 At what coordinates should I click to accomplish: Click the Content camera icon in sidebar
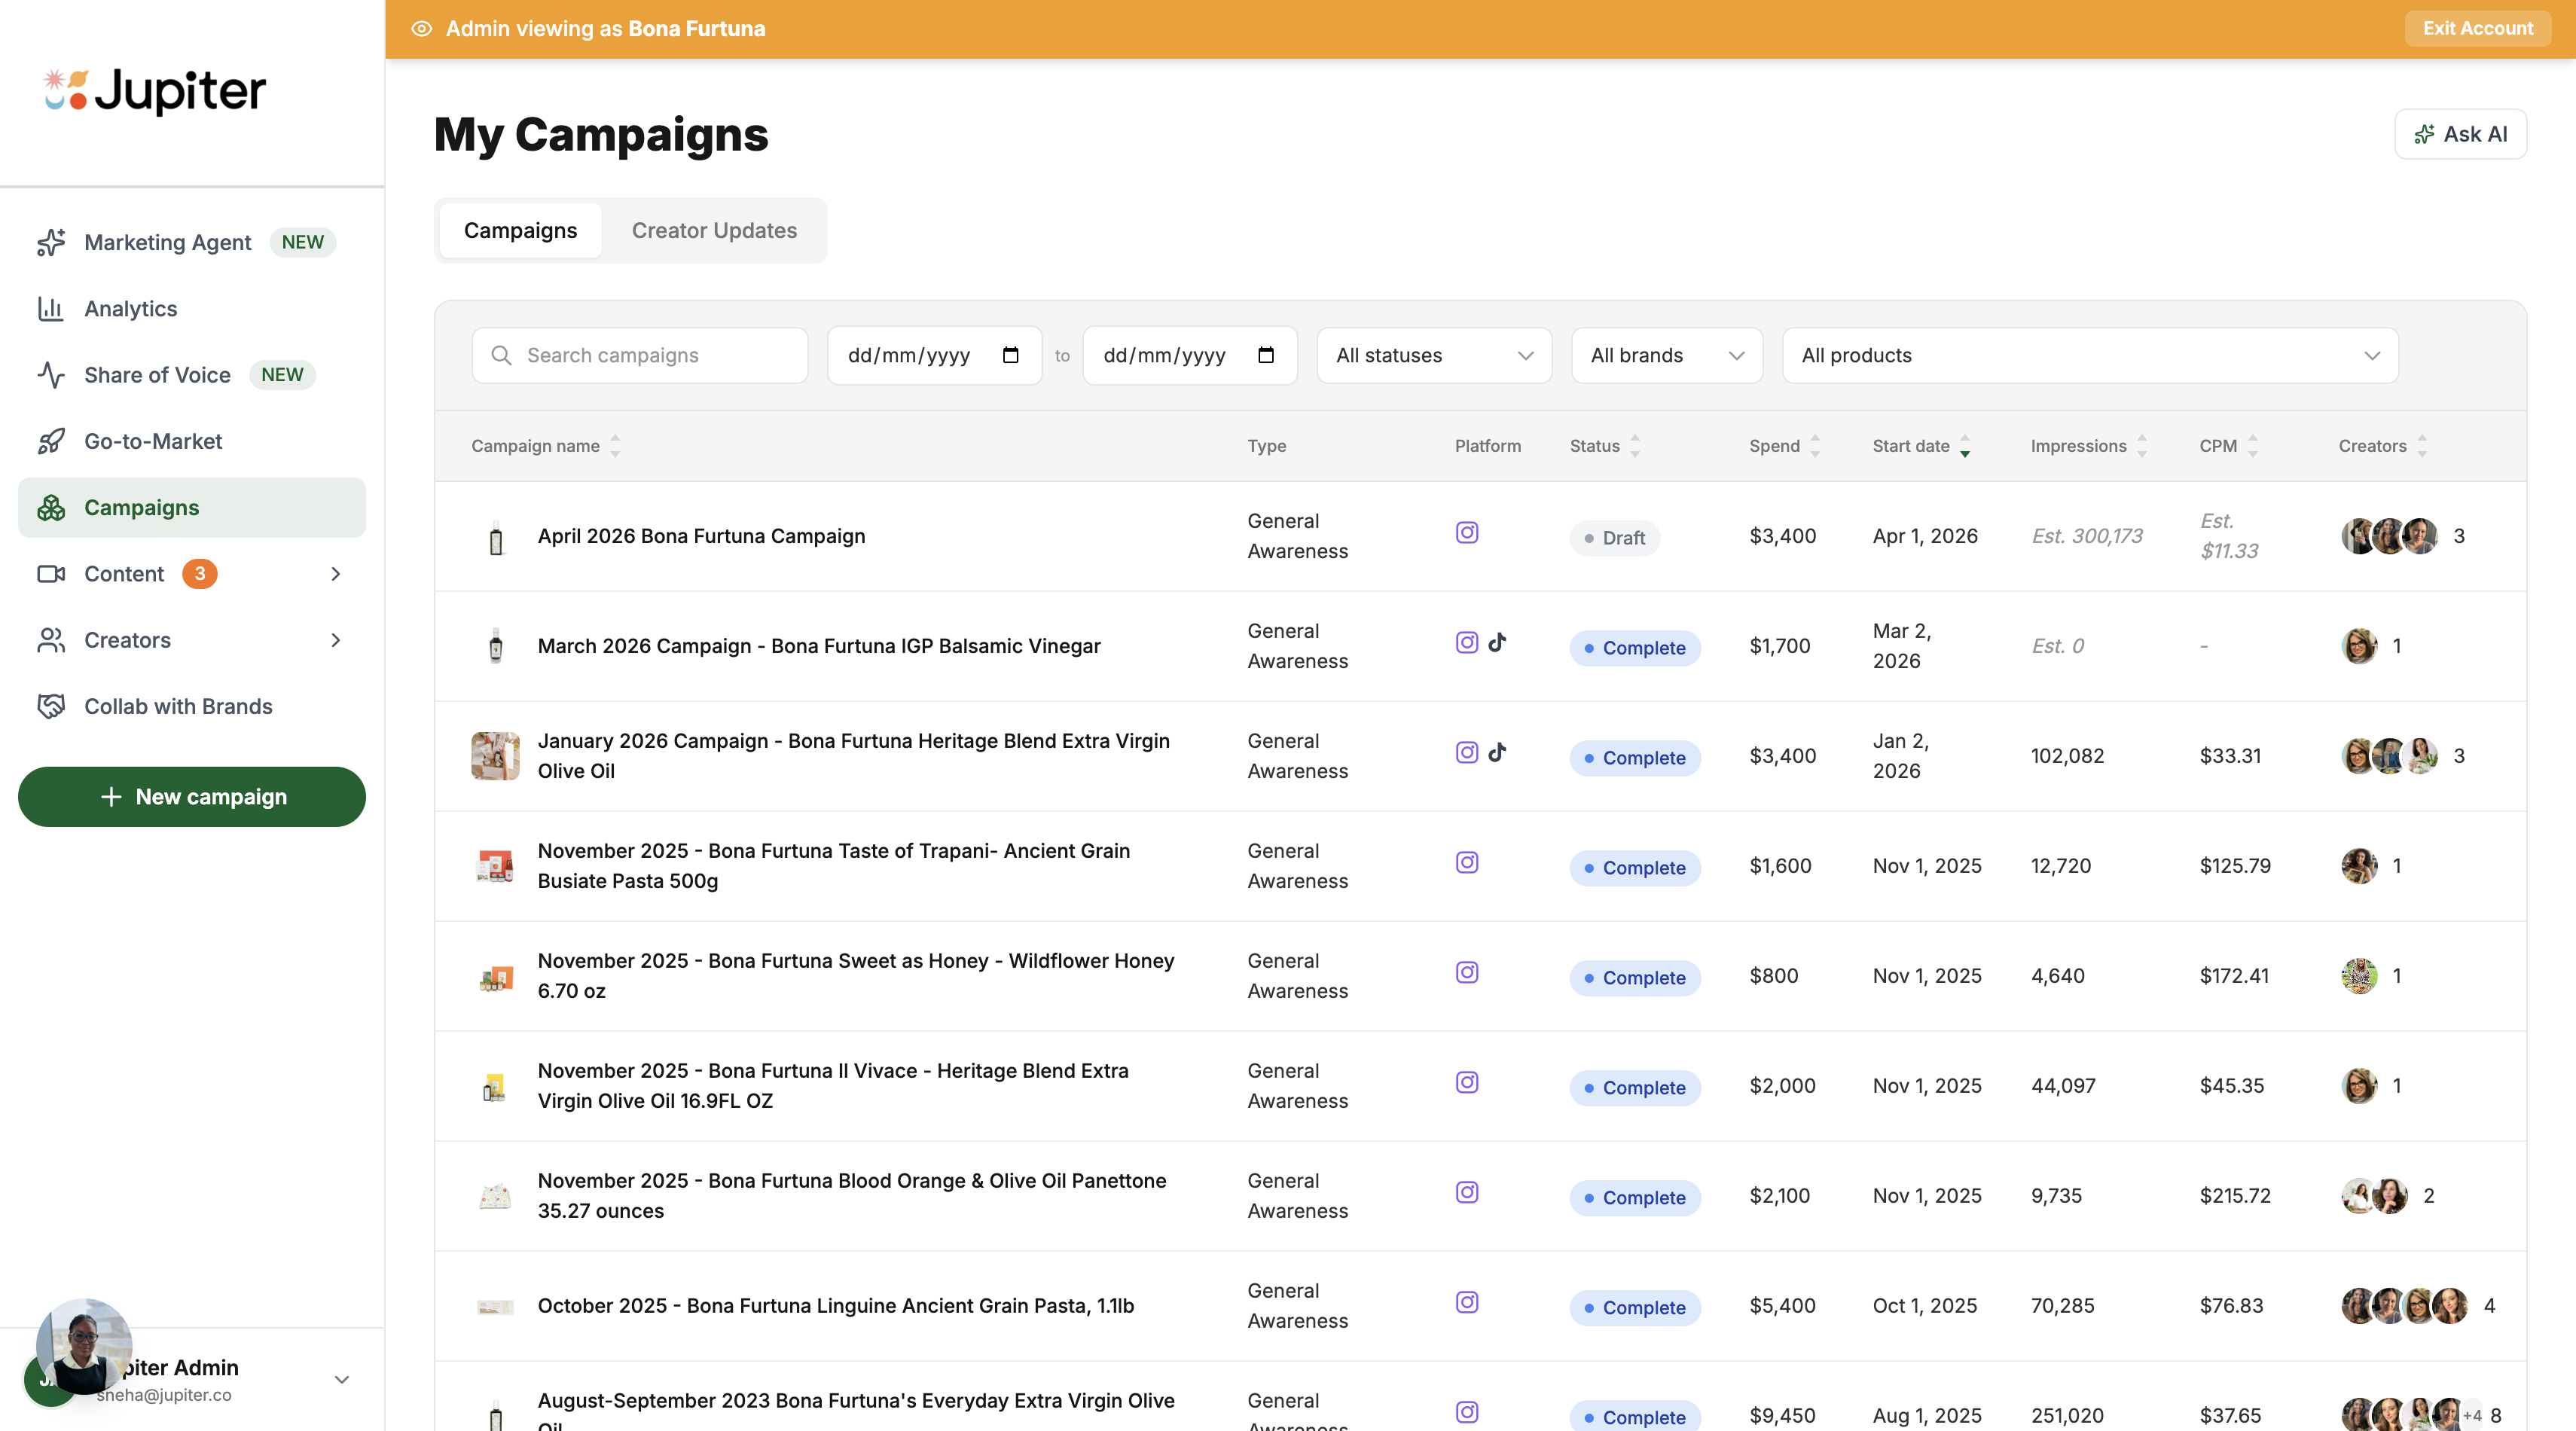point(51,573)
